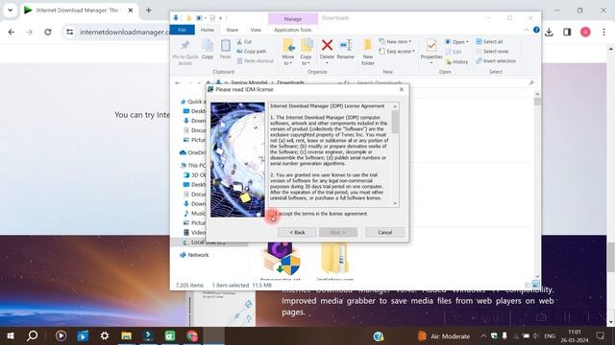The height and width of the screenshot is (345, 615).
Task: Open File Explorer from taskbar
Action: 126,336
